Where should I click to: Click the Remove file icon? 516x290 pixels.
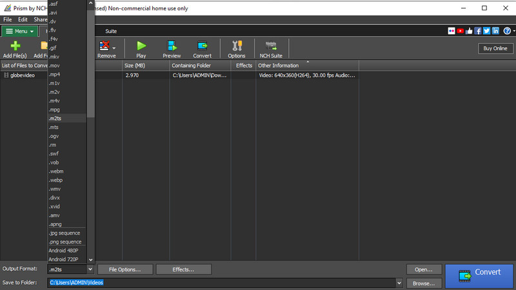tap(104, 46)
